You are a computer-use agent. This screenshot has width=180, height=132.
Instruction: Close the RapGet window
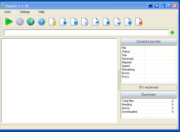click(175, 6)
